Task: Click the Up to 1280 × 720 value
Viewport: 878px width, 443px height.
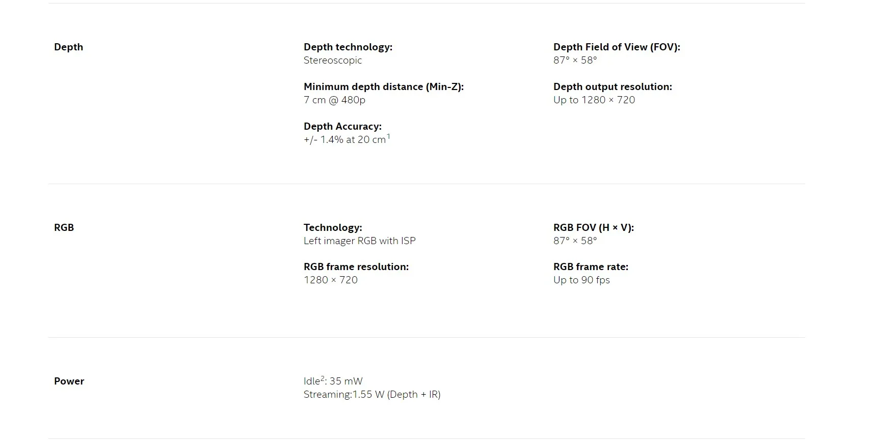Action: [x=594, y=100]
